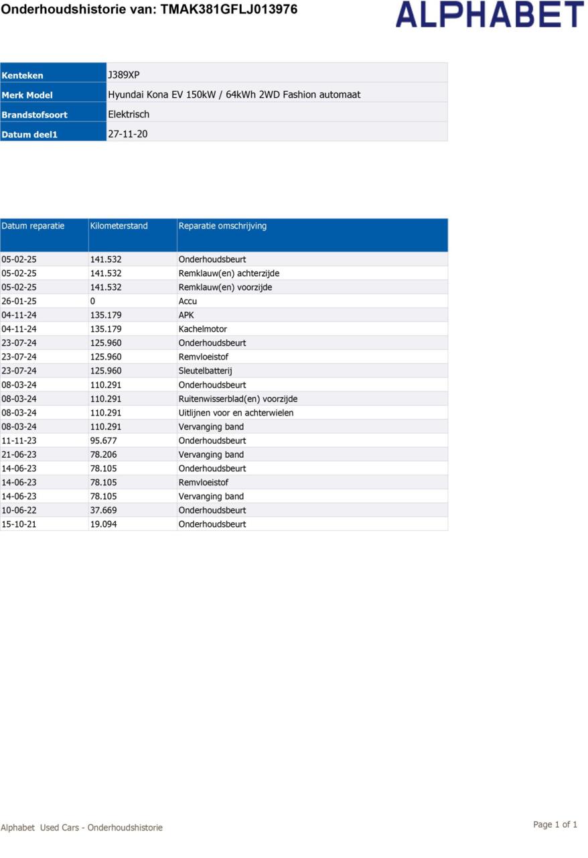This screenshot has height=858, width=588.
Task: Click the Datum reparatie column header
Action: click(33, 226)
